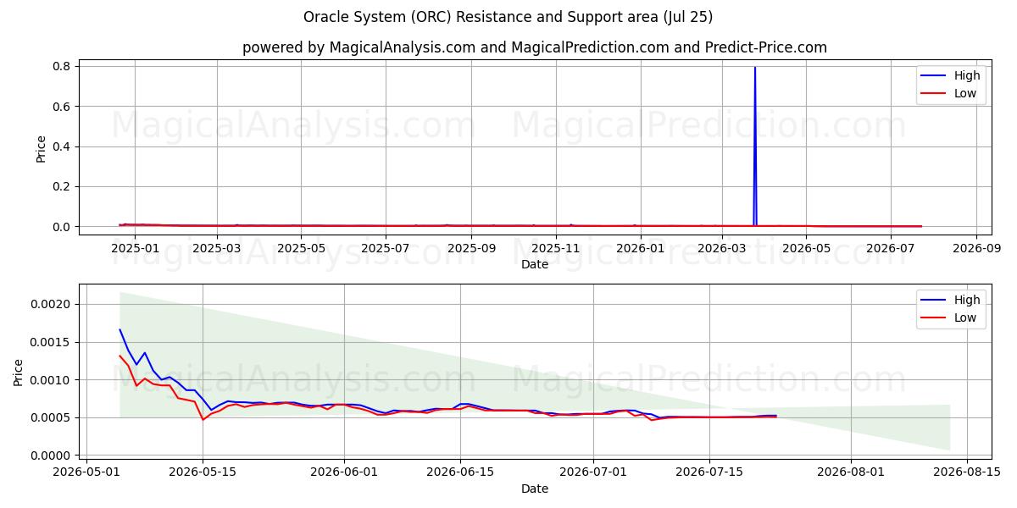Click the 'Date' x-axis label of the top chart

tap(535, 264)
